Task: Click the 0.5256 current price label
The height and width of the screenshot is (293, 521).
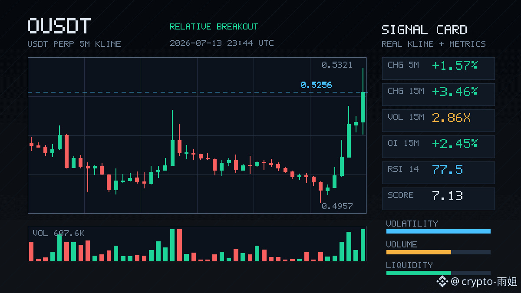Action: pyautogui.click(x=316, y=85)
